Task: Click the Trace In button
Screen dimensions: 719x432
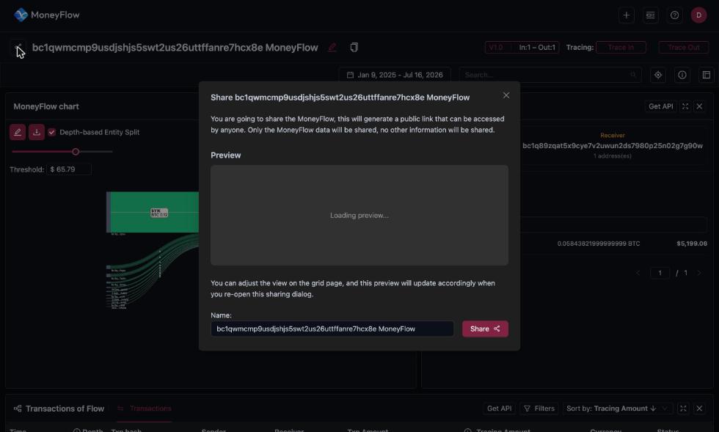Action: point(621,47)
